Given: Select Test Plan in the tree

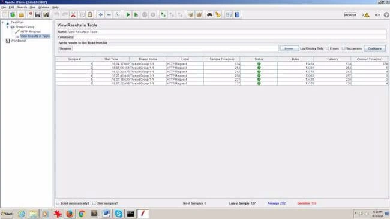Looking at the screenshot, I should 17,22.
